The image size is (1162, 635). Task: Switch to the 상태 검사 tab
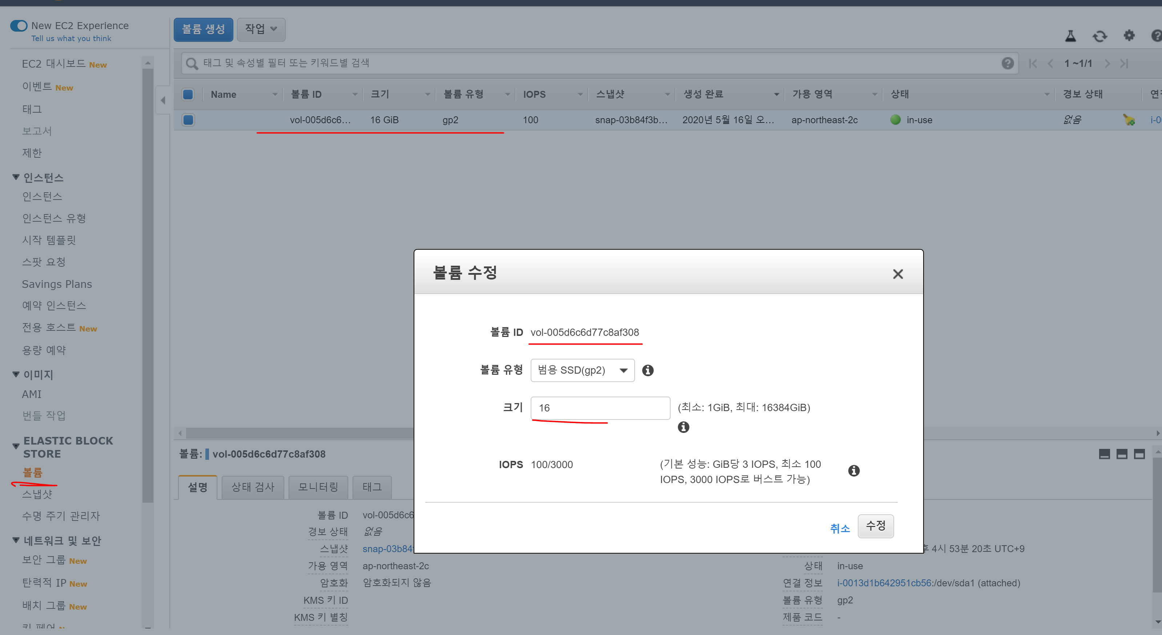point(253,487)
